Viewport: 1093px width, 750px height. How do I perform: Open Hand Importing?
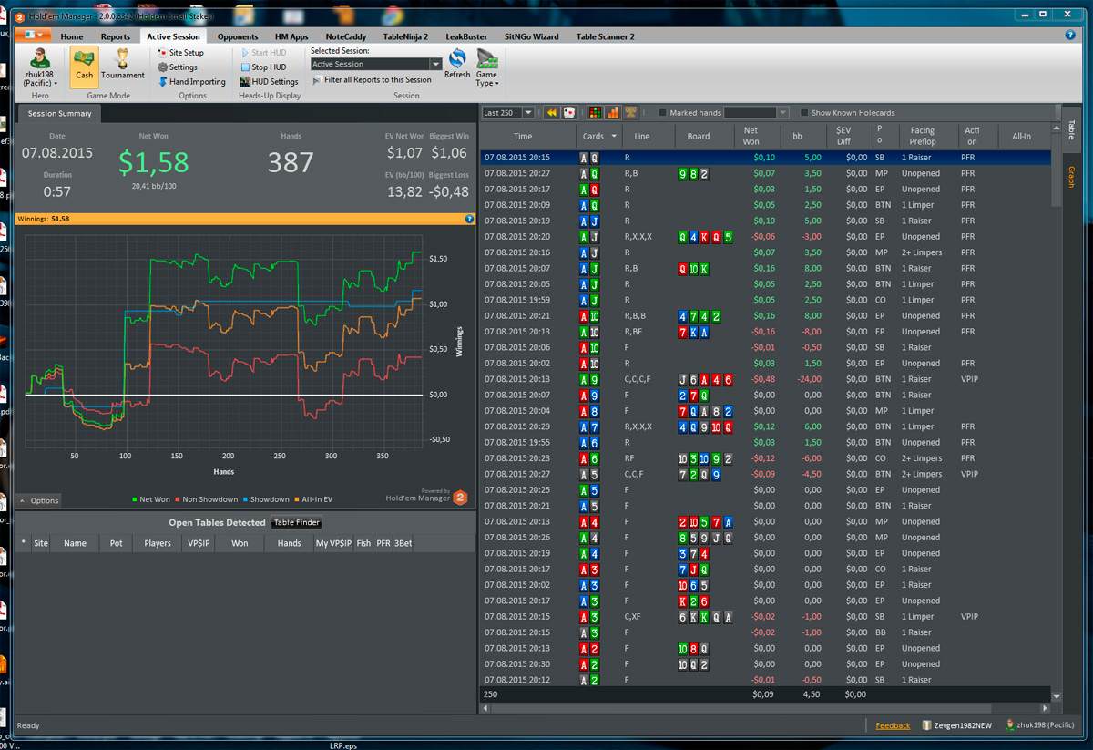click(191, 82)
